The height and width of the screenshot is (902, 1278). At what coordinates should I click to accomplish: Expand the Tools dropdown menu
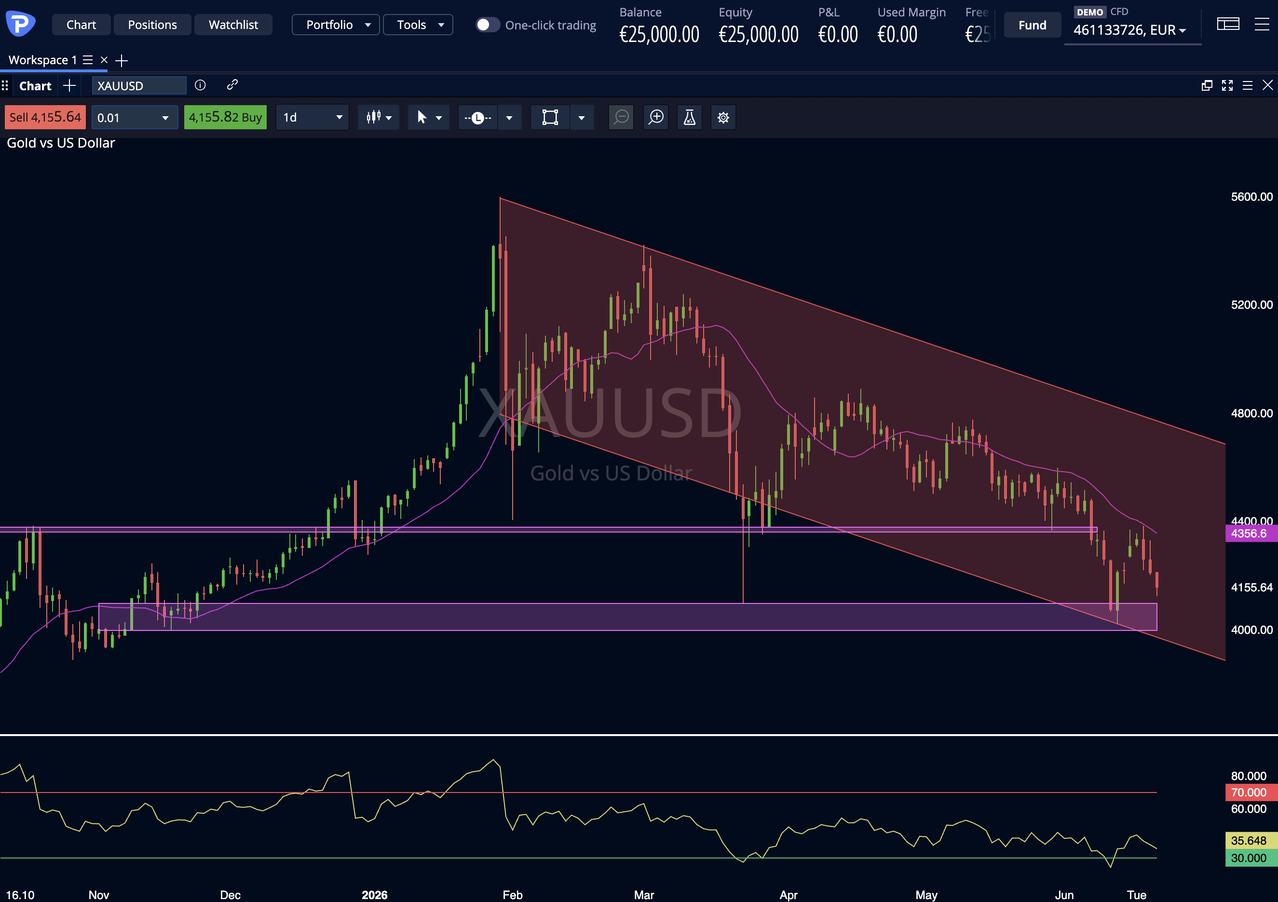[x=418, y=25]
